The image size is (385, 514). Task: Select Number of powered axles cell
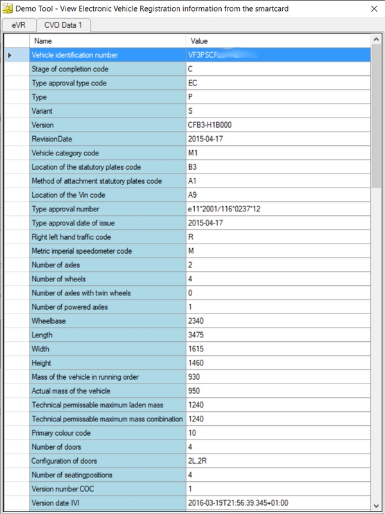click(x=108, y=307)
